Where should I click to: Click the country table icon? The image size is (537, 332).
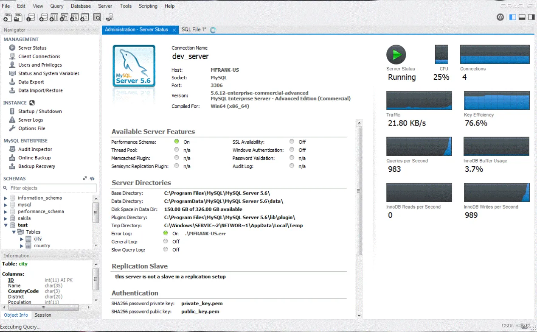click(28, 246)
